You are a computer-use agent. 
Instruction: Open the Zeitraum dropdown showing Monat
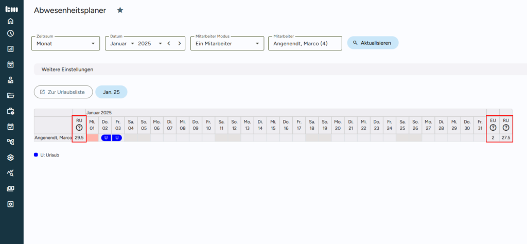click(x=66, y=44)
